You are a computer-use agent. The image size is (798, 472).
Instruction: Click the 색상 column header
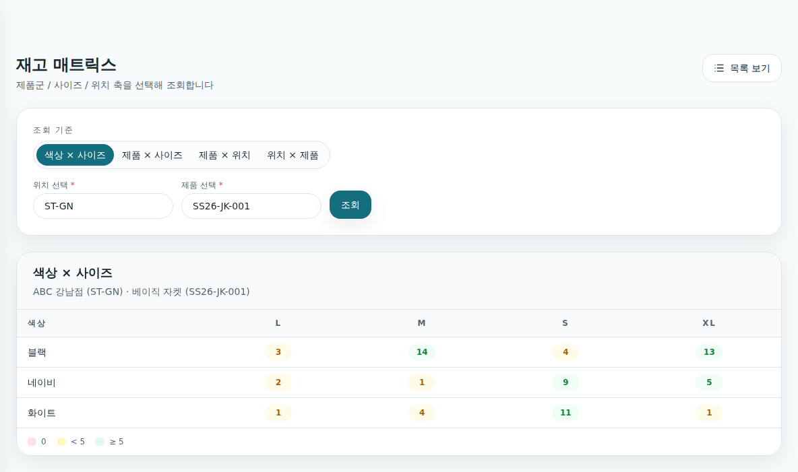36,323
